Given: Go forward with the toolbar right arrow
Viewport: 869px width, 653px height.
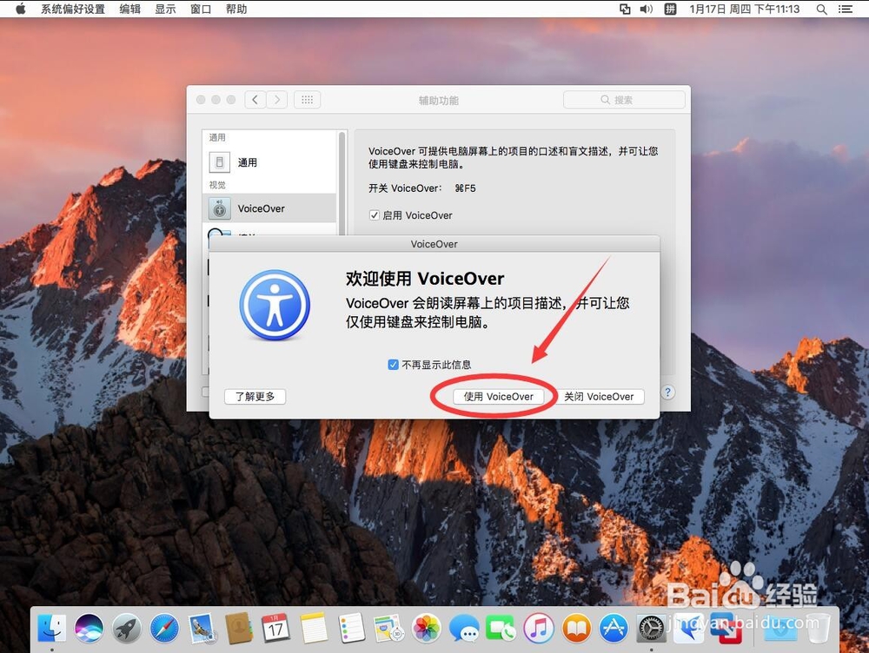Looking at the screenshot, I should click(277, 100).
